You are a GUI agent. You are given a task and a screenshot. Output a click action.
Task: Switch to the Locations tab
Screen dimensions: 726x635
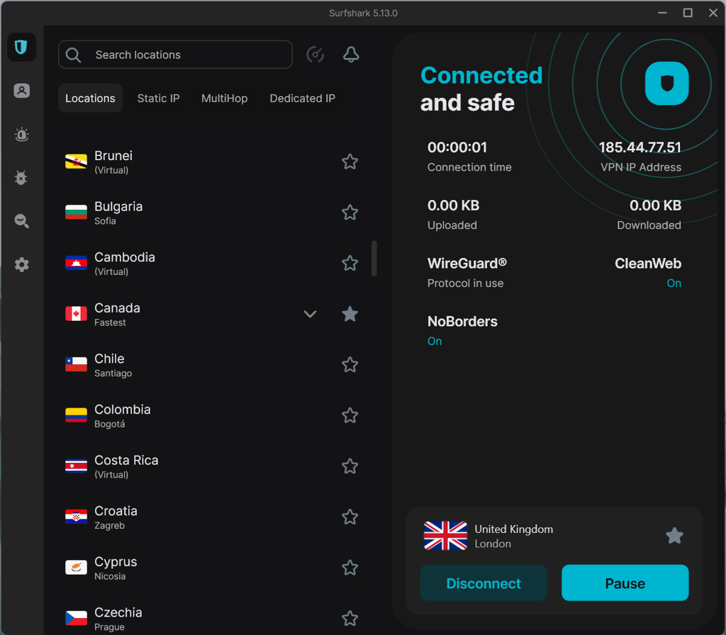[x=90, y=98]
